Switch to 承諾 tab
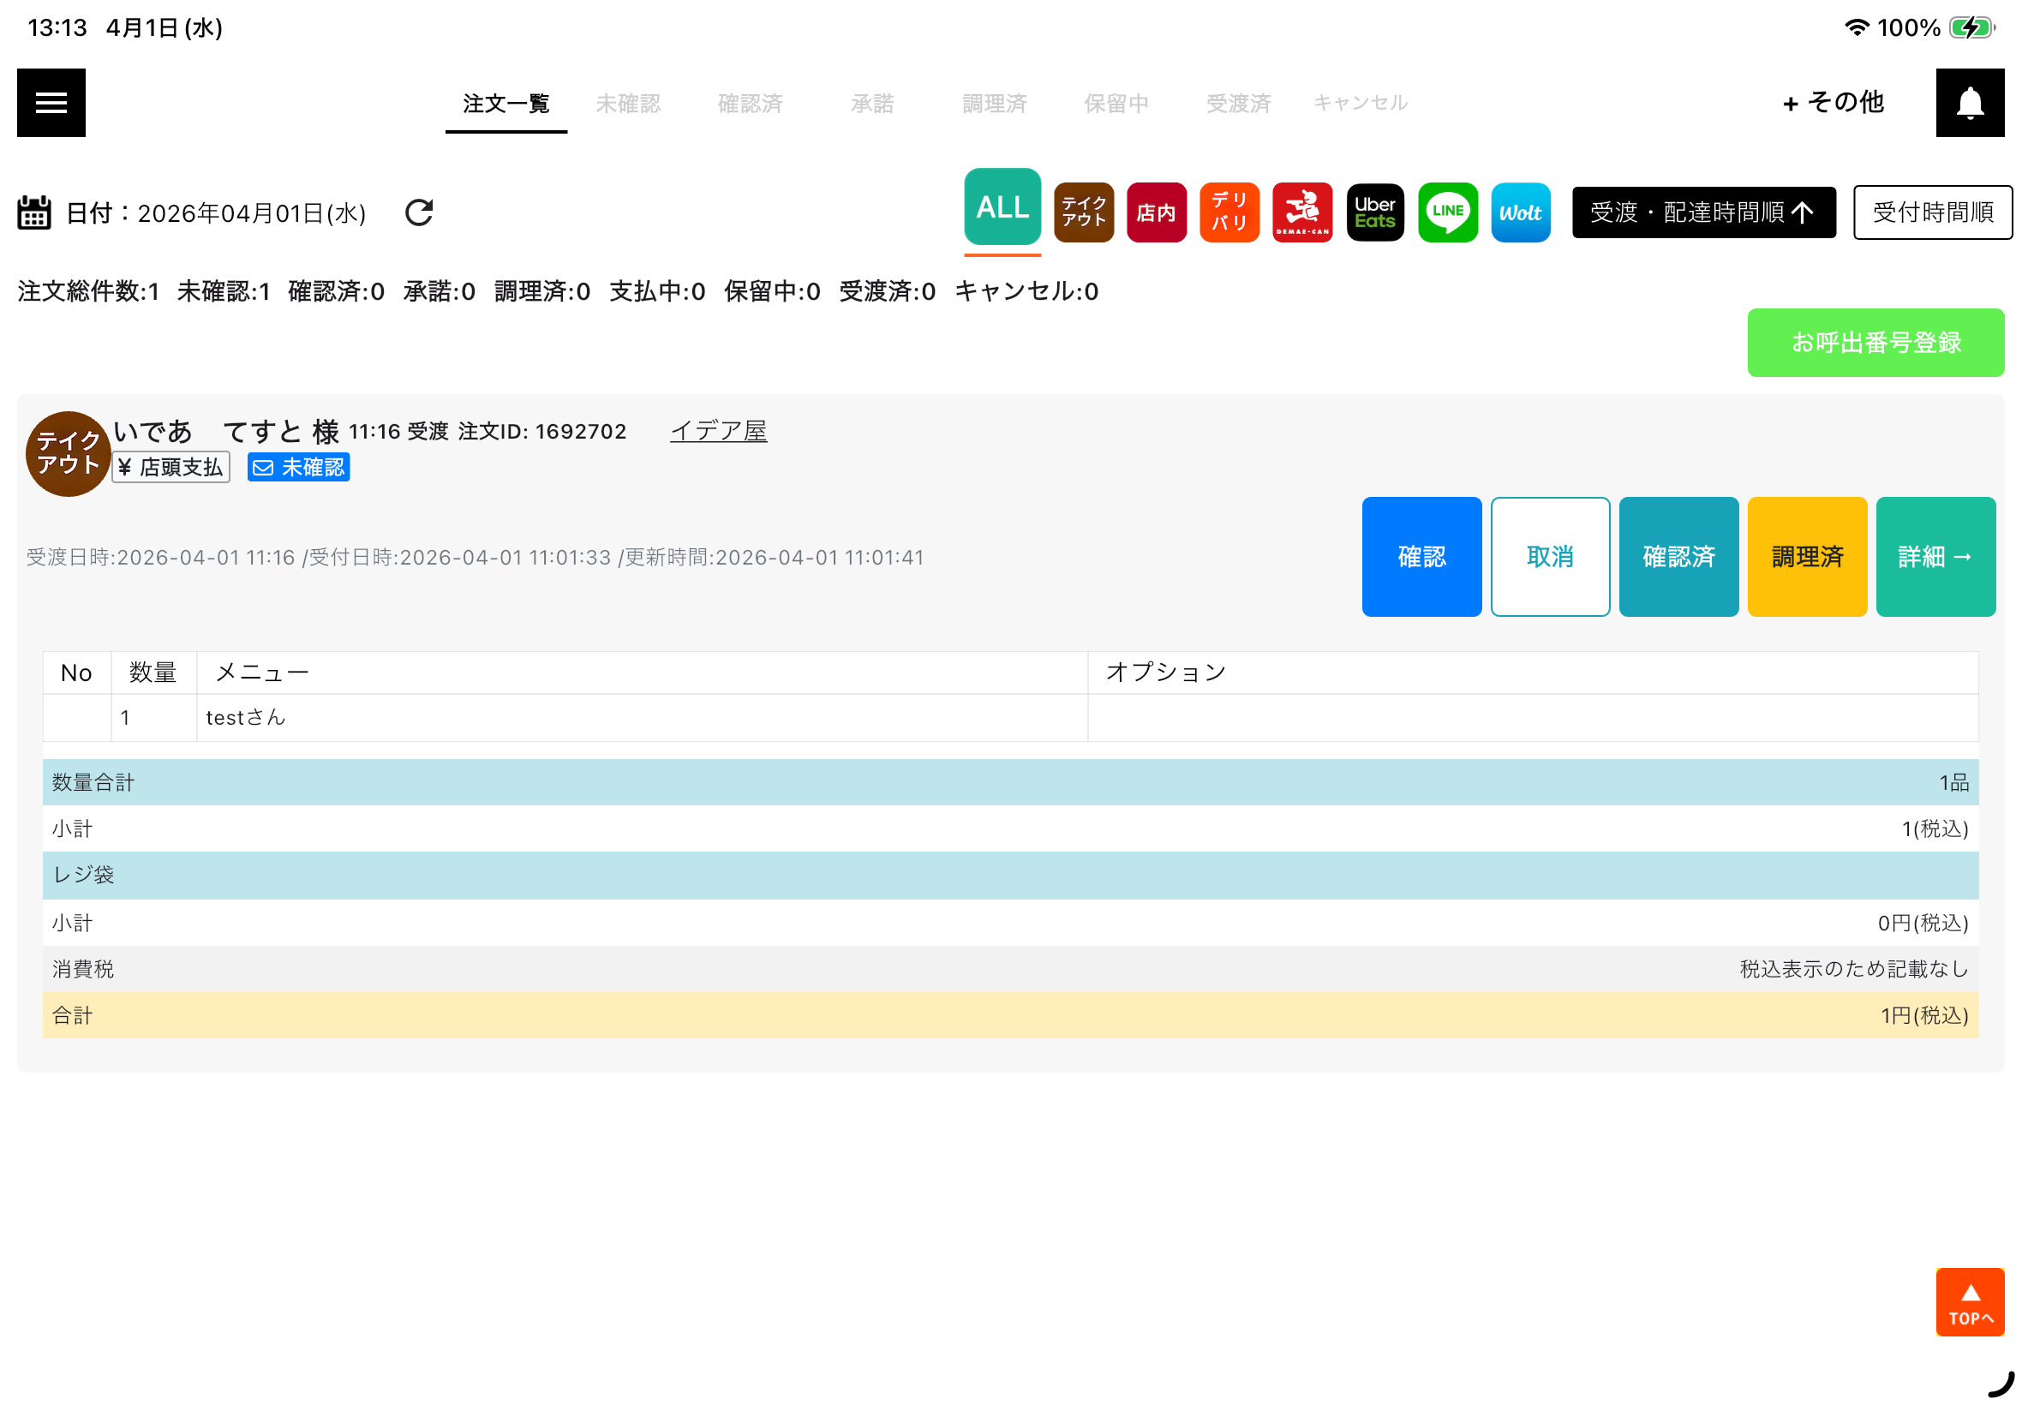Screen dimensions: 2022x1405 click(x=871, y=103)
